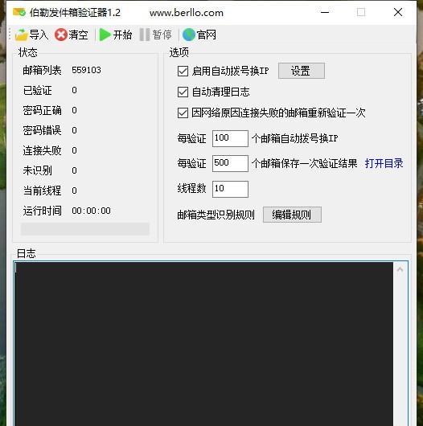Click the 未识别 label

click(x=37, y=170)
